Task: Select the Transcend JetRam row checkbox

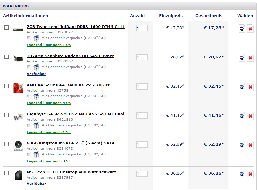Action: 6,27
